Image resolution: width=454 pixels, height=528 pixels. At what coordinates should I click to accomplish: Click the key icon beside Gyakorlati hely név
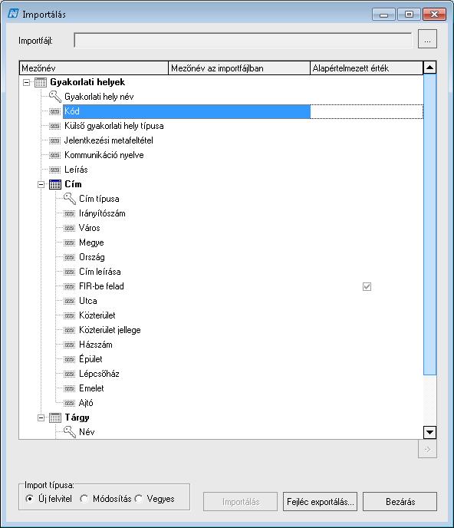pos(55,97)
